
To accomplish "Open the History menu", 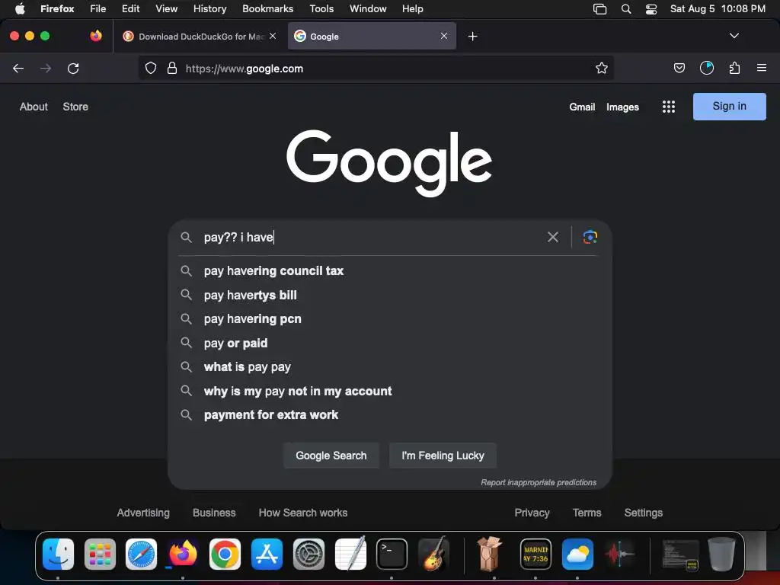I will point(209,8).
